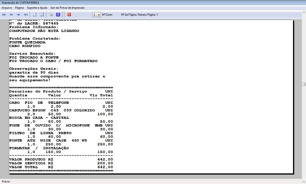The image size is (306, 184).
Task: Click 'FILTRO DE LINHA PRETO' item
Action: [40, 133]
